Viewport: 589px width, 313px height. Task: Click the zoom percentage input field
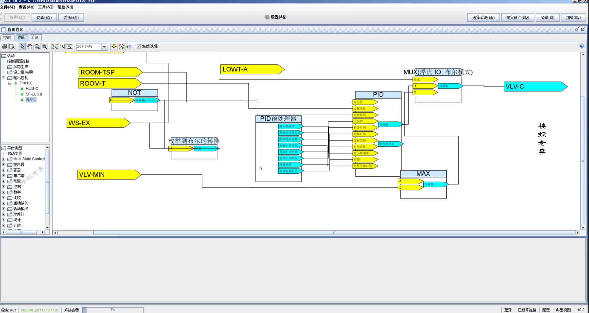point(89,47)
